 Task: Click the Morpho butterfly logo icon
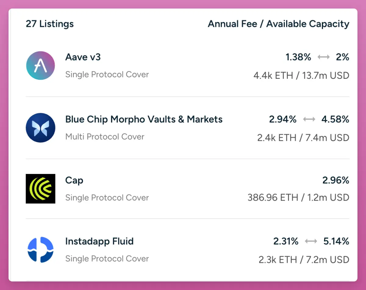tap(41, 128)
